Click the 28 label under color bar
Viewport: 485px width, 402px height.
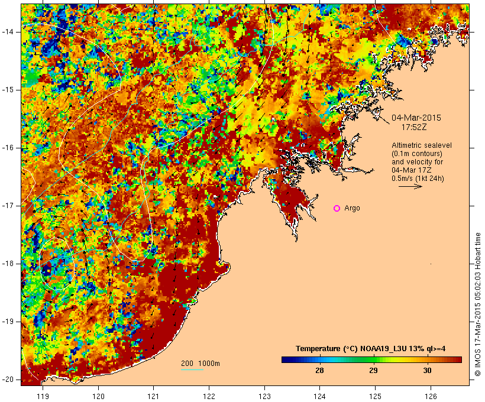[x=319, y=371]
